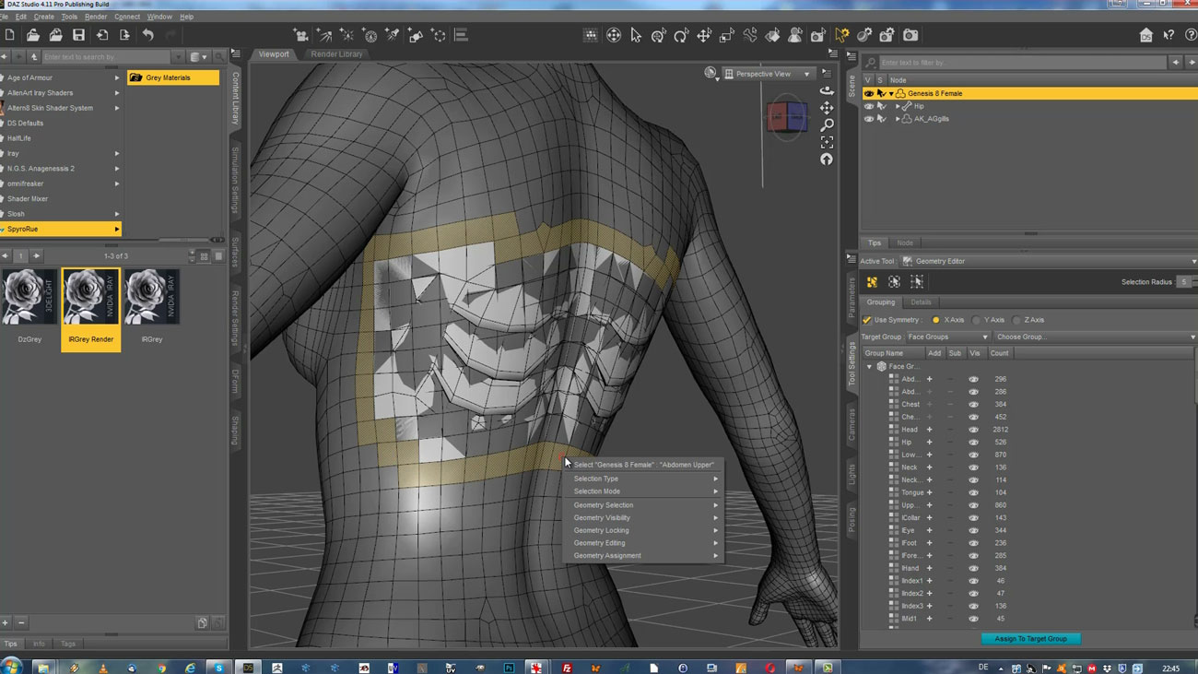Select the Scale tool icon
Screen dimensions: 1198x674
(x=727, y=35)
